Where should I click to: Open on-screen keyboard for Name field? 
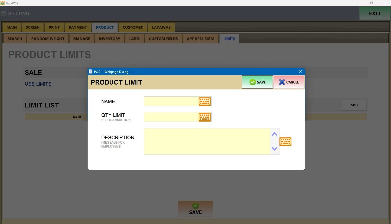tap(204, 101)
